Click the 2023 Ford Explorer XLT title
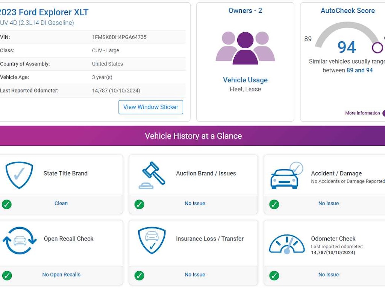 44,12
